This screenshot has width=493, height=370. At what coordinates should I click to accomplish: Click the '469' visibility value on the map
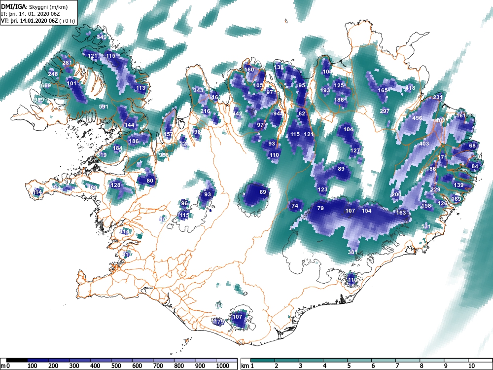click(x=93, y=187)
